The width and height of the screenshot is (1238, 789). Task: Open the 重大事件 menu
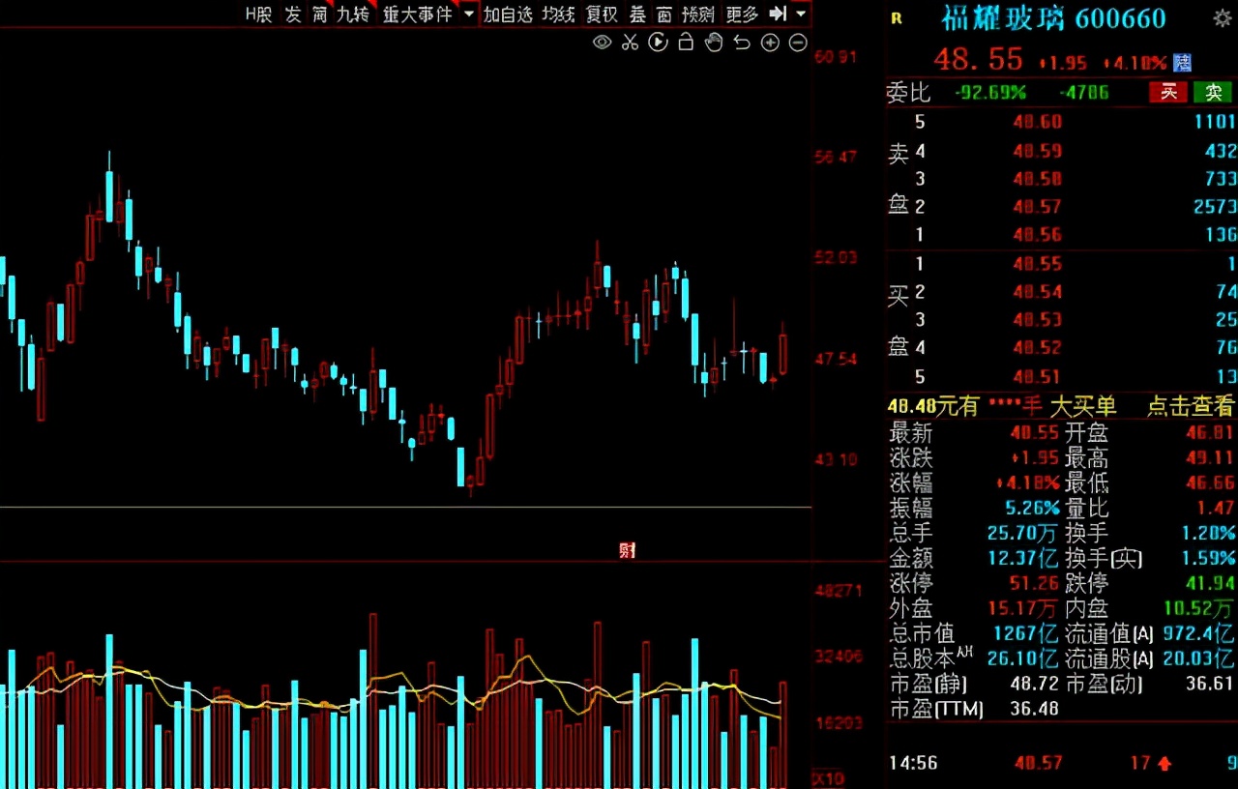(x=417, y=14)
